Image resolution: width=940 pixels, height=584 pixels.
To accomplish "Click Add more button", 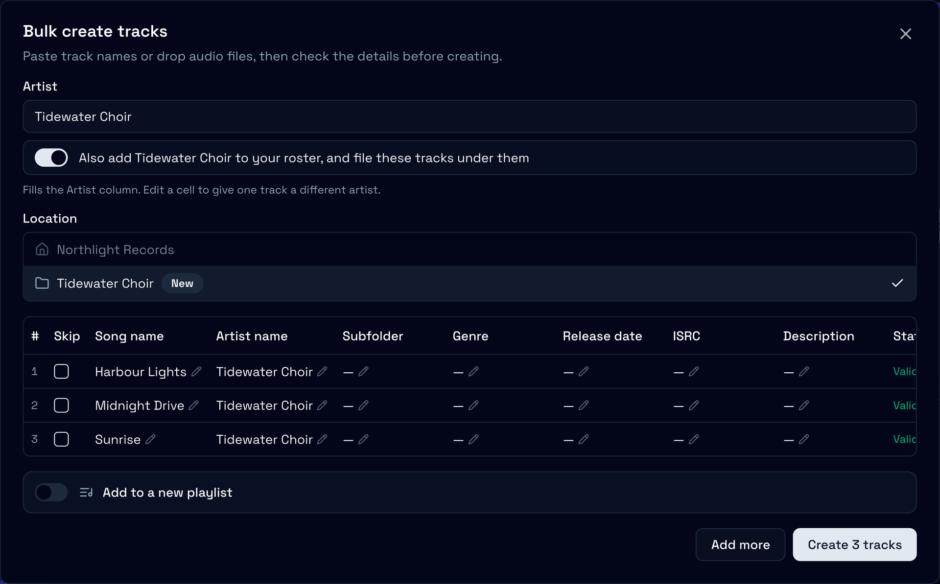I will (740, 544).
